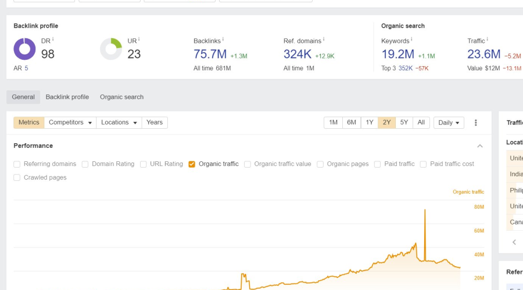Open the Daily interval dropdown
Screen dimensions: 523x290
(x=449, y=123)
